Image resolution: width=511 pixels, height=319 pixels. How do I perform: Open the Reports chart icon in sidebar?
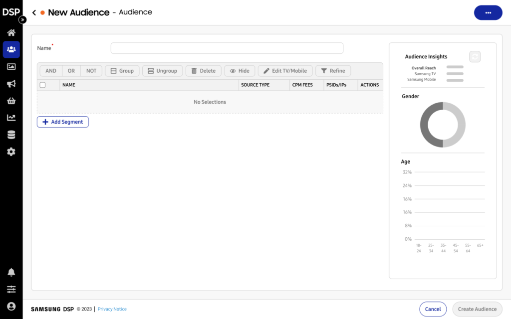11,118
